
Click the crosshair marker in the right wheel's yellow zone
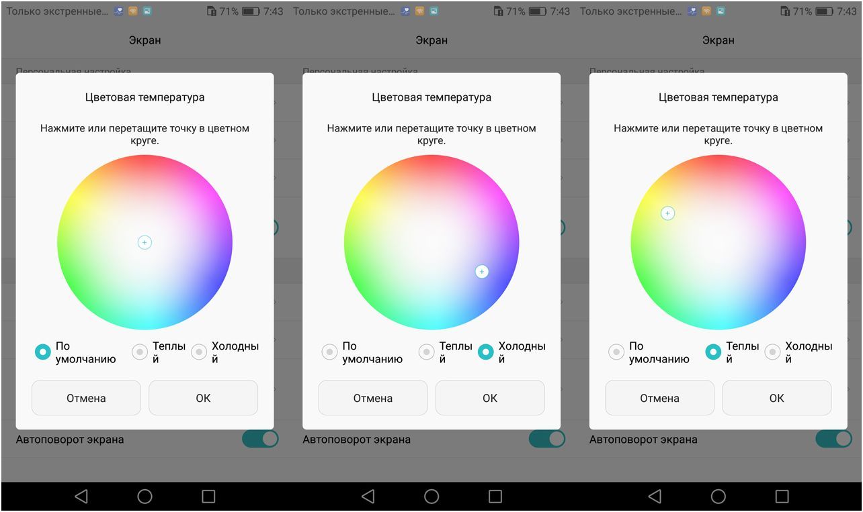(x=667, y=213)
